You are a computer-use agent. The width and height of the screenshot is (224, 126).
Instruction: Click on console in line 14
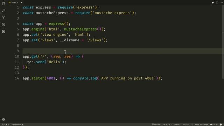pyautogui.click(x=80, y=78)
